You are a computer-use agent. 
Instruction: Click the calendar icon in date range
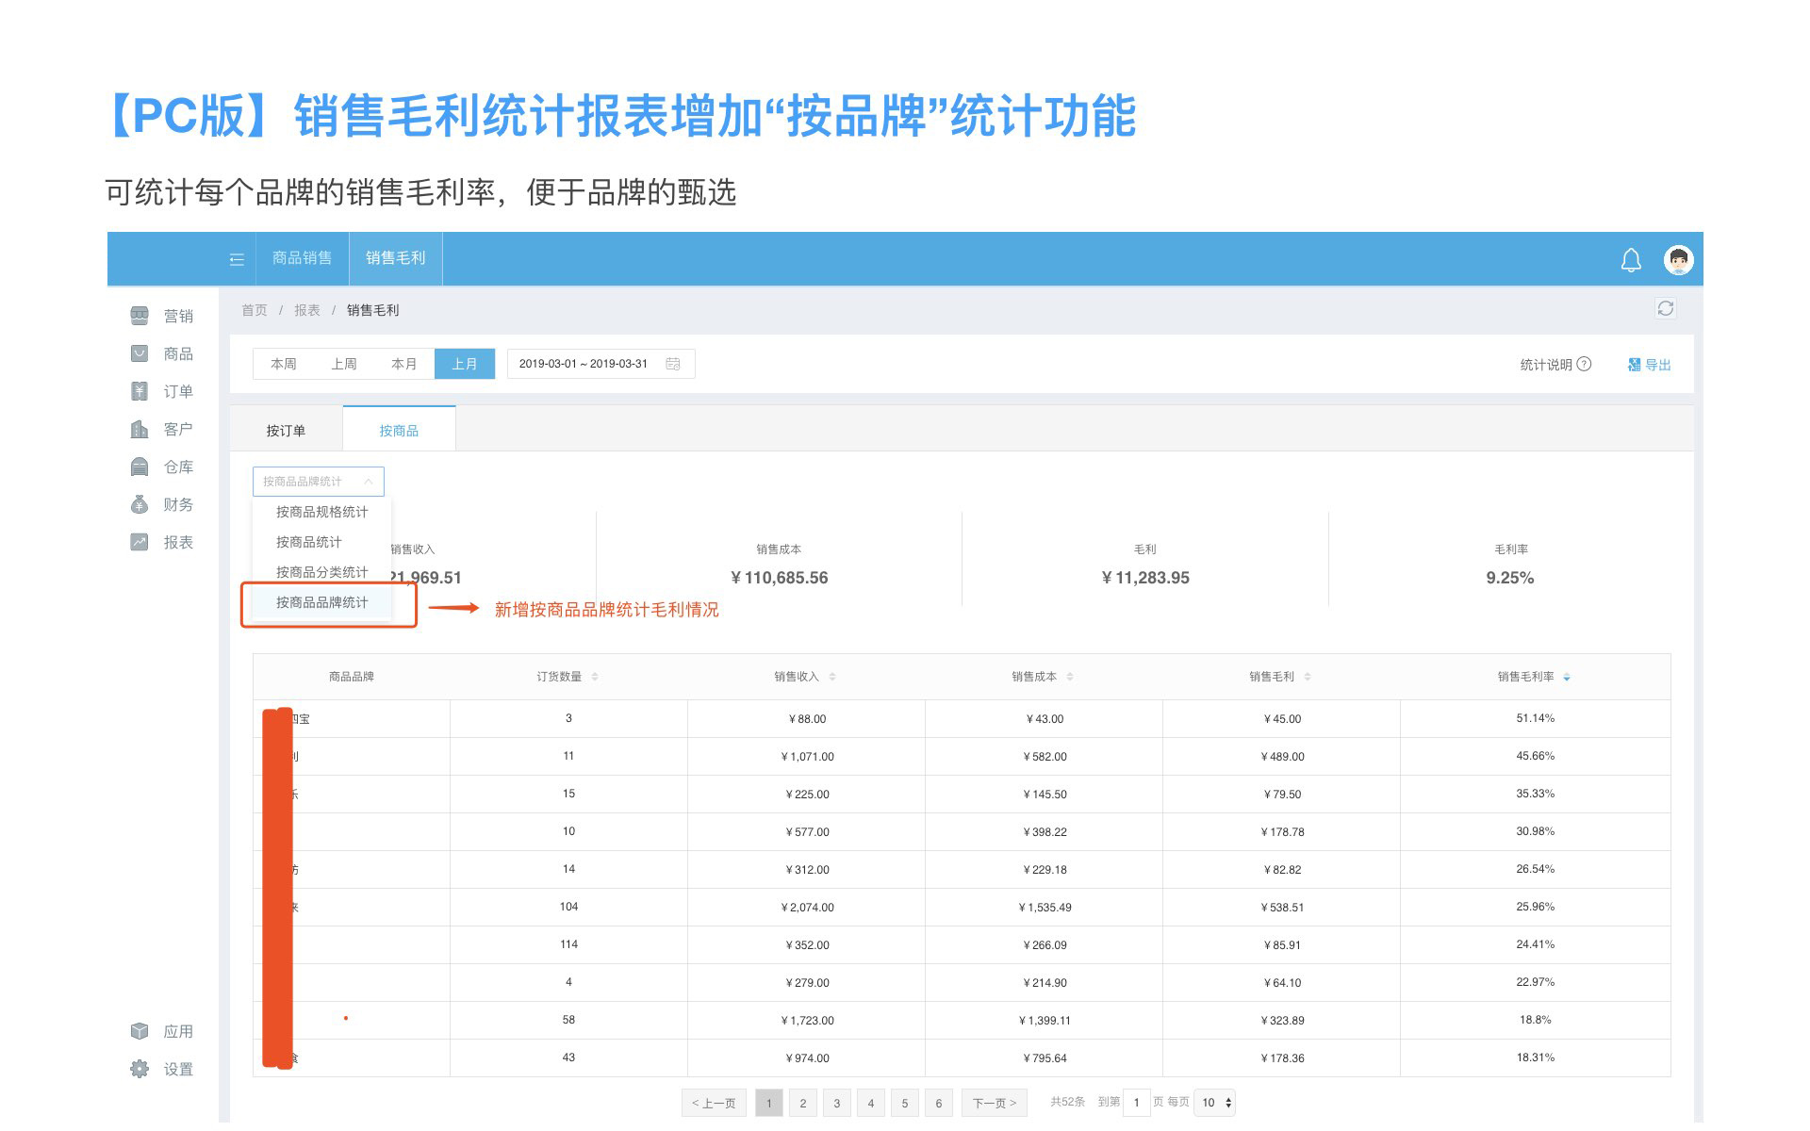click(x=673, y=364)
